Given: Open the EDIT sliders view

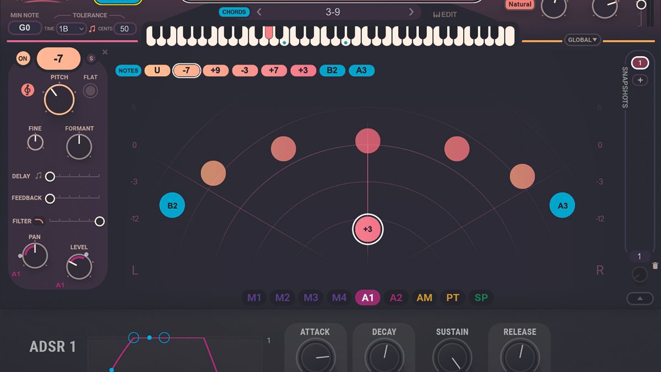Looking at the screenshot, I should (445, 14).
